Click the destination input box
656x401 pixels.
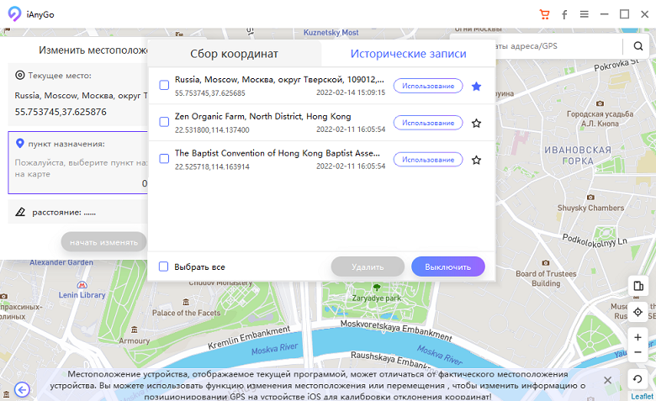[x=78, y=162]
